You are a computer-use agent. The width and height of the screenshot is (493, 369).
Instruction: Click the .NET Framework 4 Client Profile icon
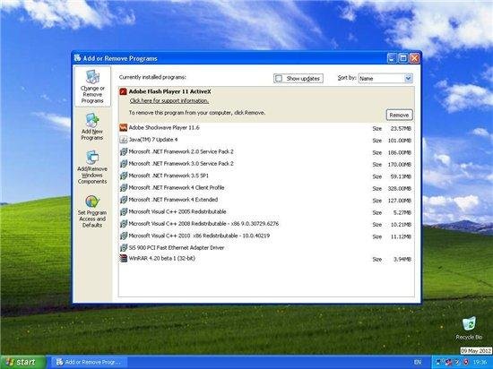(x=124, y=188)
